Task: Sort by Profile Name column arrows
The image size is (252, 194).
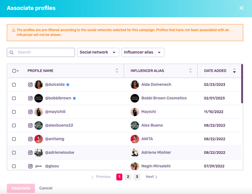Action: click(x=117, y=71)
